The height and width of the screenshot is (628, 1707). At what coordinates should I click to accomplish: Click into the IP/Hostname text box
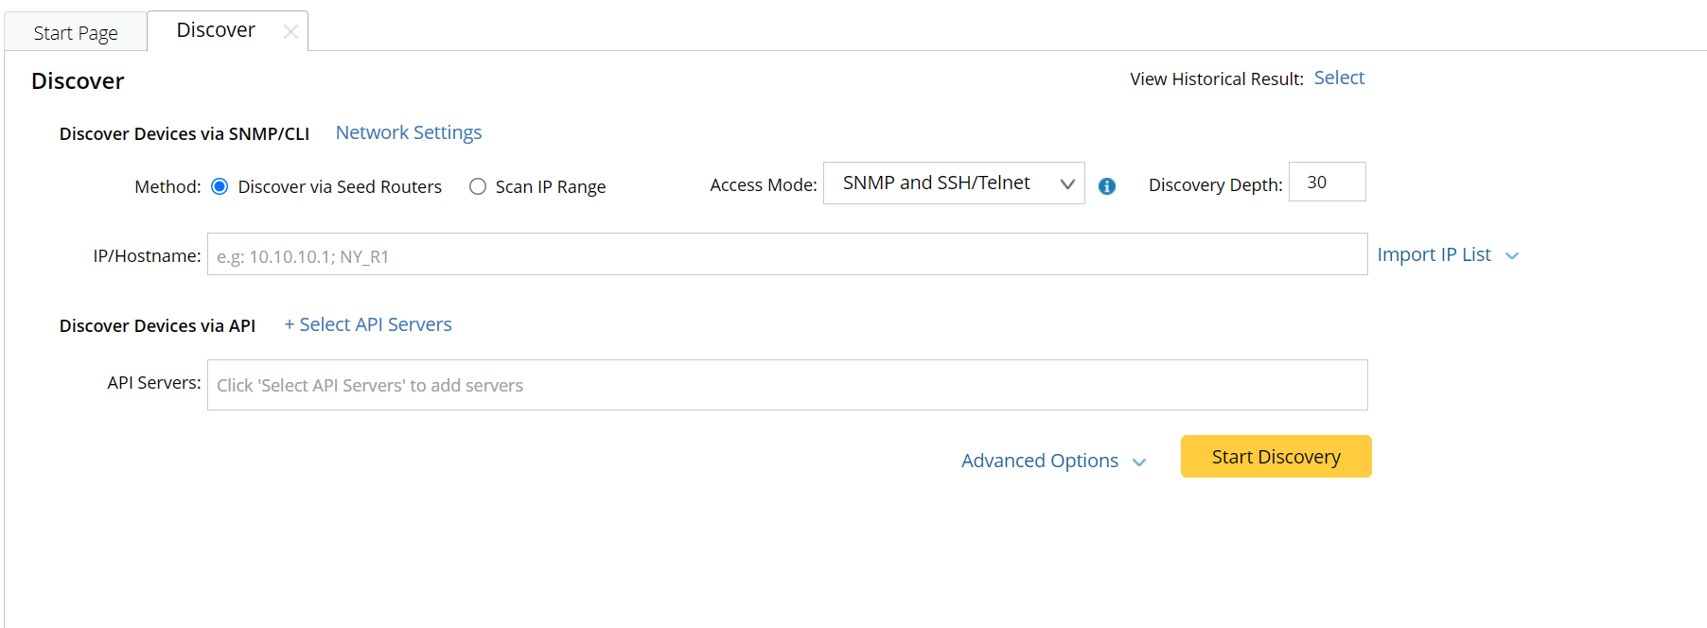pyautogui.click(x=786, y=255)
